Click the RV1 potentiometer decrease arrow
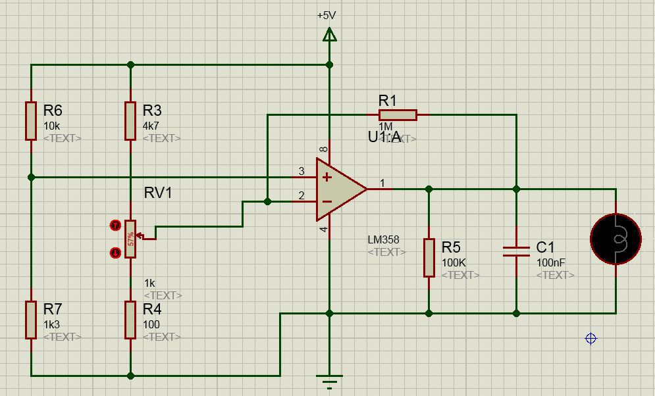The height and width of the screenshot is (396, 655). [x=115, y=253]
